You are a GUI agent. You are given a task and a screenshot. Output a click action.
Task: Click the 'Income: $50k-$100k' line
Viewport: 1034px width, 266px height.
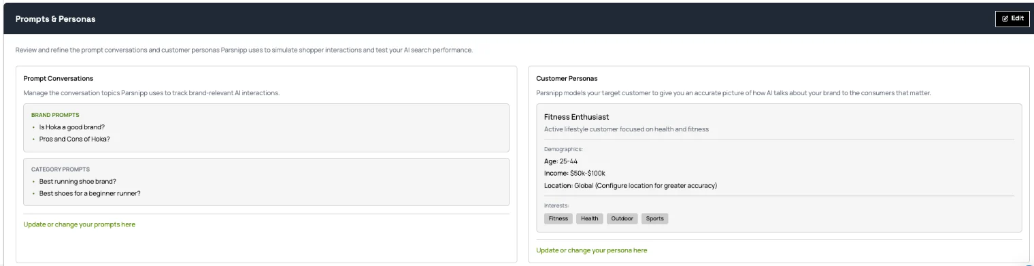tap(575, 173)
